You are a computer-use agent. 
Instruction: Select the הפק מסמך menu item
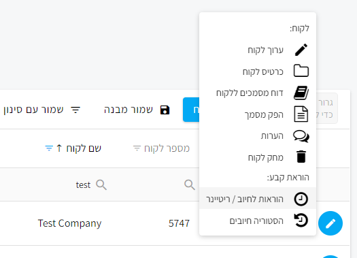(x=258, y=114)
